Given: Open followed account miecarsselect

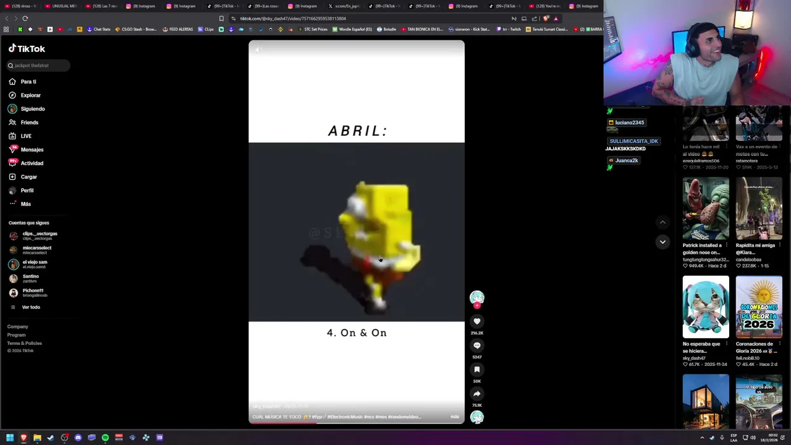Looking at the screenshot, I should pyautogui.click(x=30, y=250).
